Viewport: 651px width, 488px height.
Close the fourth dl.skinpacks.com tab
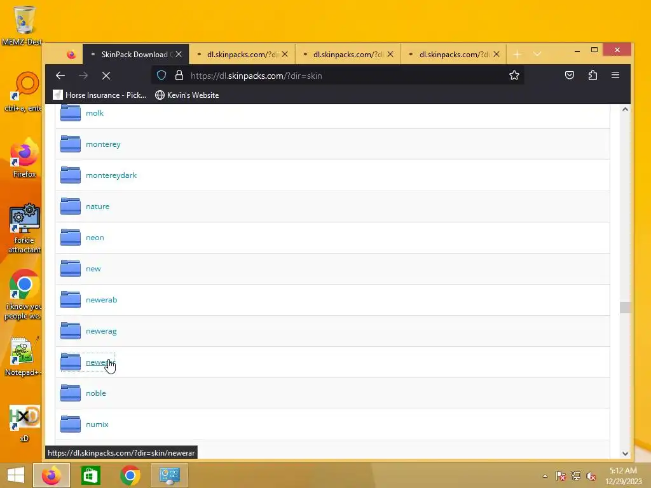(x=497, y=55)
